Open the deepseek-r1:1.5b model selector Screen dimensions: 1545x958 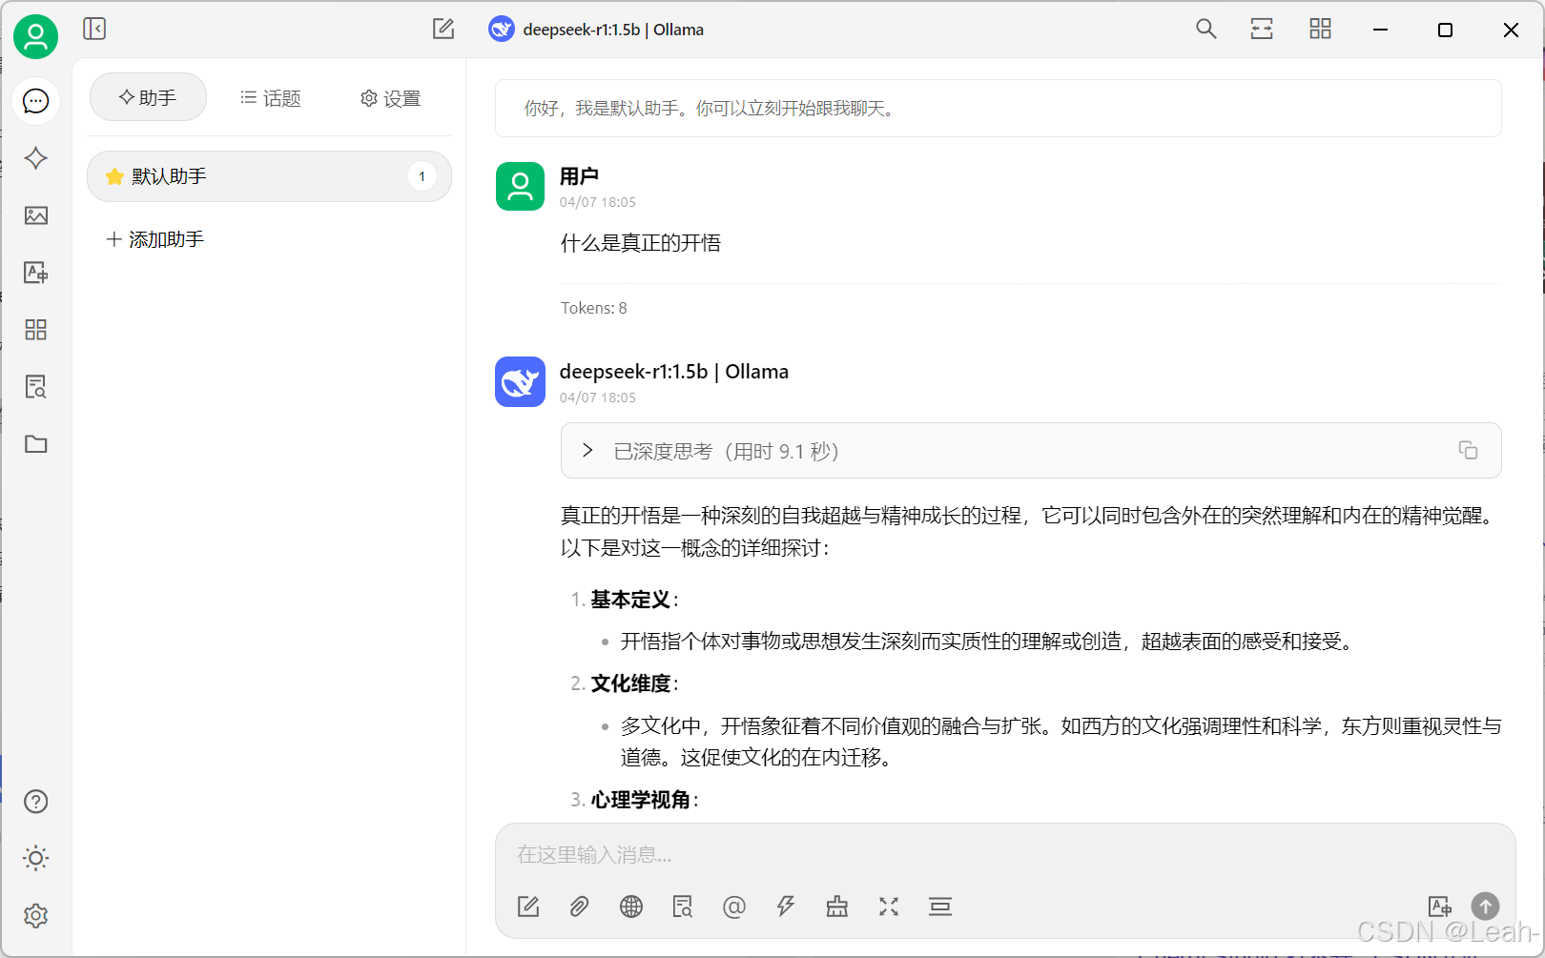click(595, 29)
